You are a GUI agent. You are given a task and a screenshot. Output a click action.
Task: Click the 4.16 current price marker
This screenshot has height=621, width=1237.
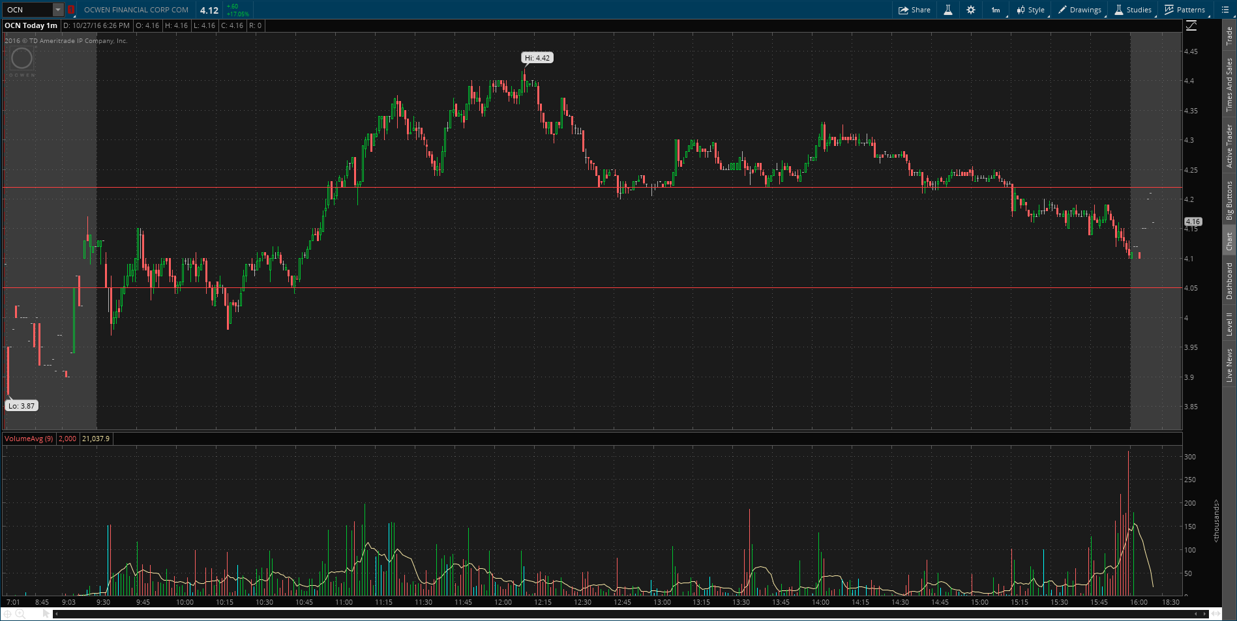pos(1193,222)
